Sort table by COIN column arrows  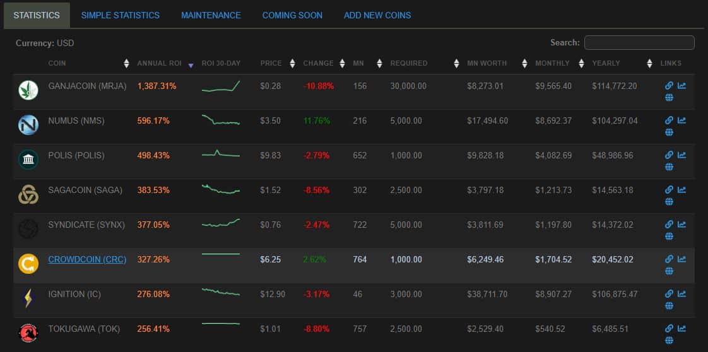click(x=126, y=64)
